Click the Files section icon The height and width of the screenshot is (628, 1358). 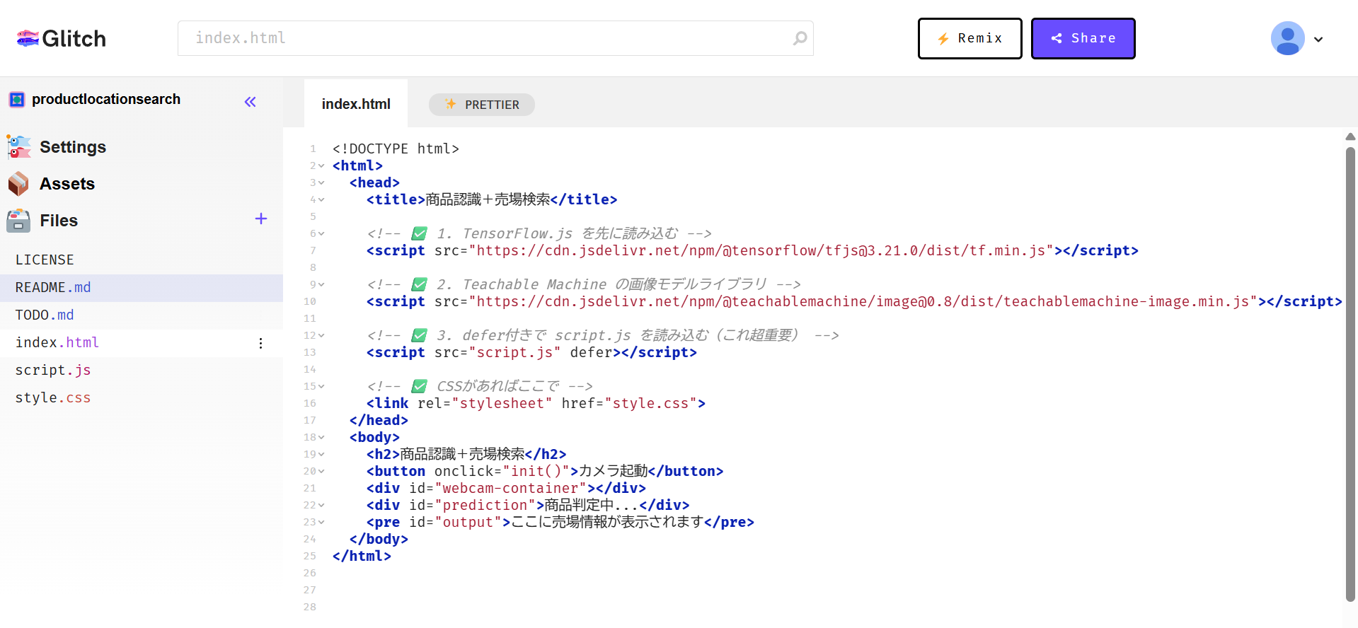18,221
